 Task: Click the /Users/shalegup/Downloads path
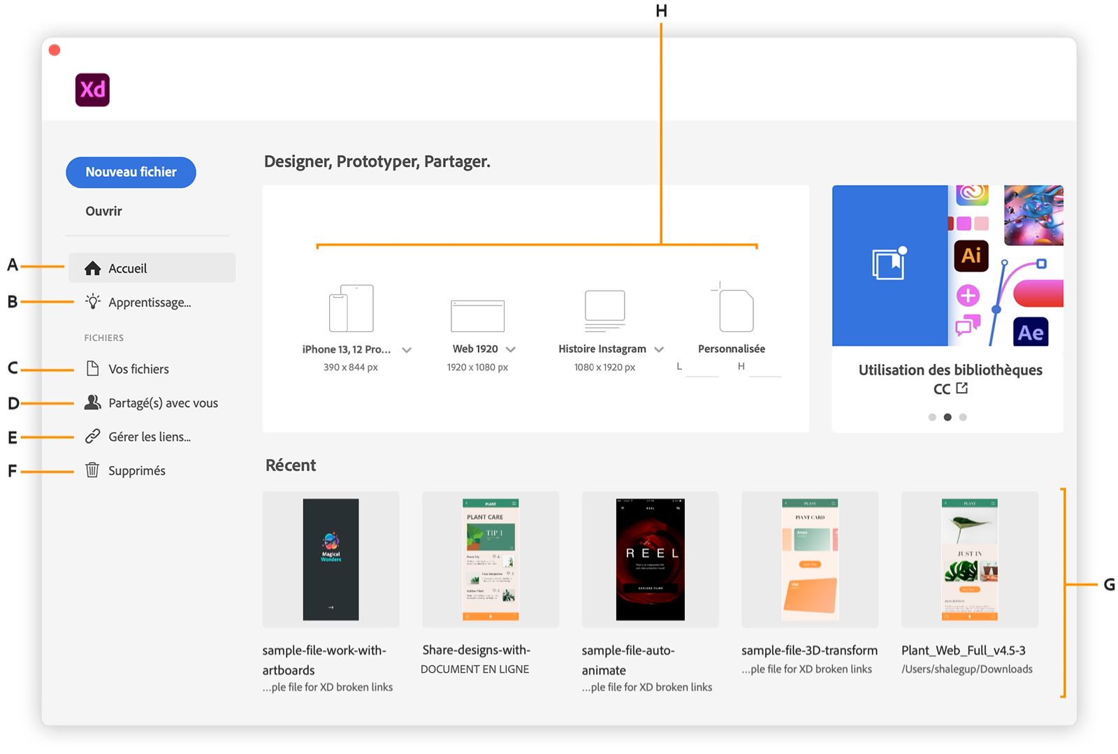tap(967, 669)
